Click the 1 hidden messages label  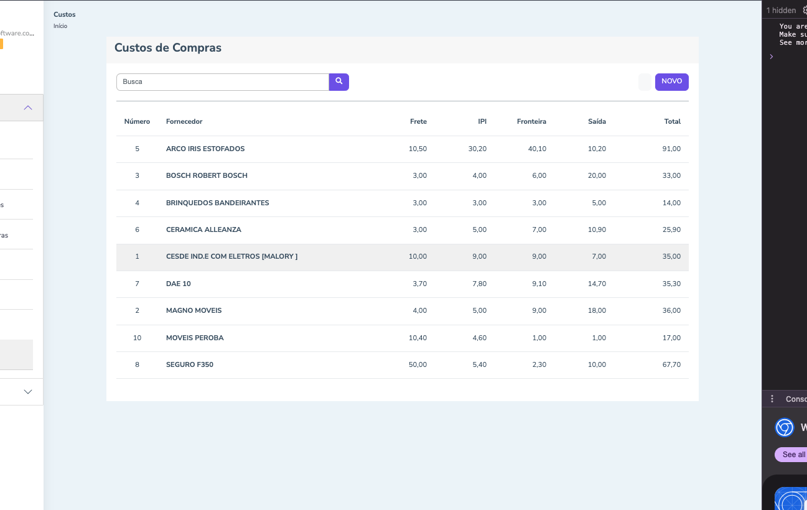click(781, 11)
